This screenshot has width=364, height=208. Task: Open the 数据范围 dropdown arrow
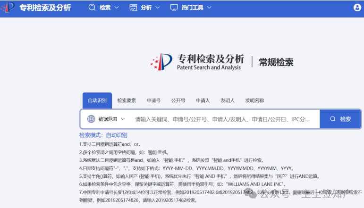point(123,119)
